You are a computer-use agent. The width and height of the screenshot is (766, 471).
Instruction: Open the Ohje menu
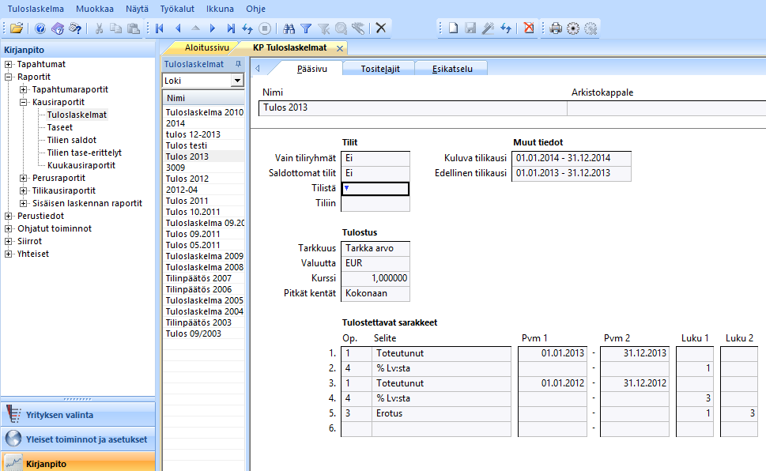click(255, 9)
